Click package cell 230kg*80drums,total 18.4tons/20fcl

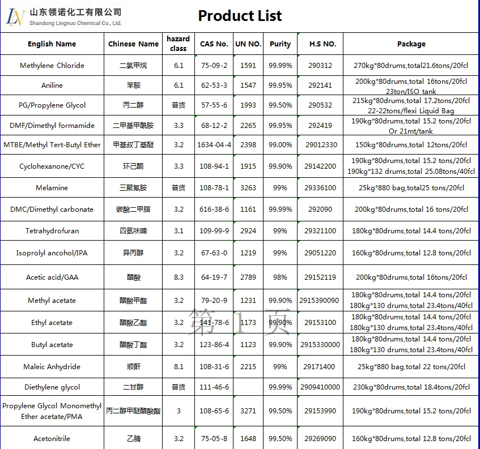(x=411, y=387)
